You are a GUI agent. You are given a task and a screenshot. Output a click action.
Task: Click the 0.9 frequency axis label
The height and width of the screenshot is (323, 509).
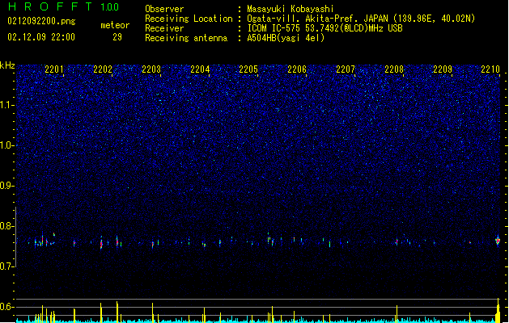(6, 186)
